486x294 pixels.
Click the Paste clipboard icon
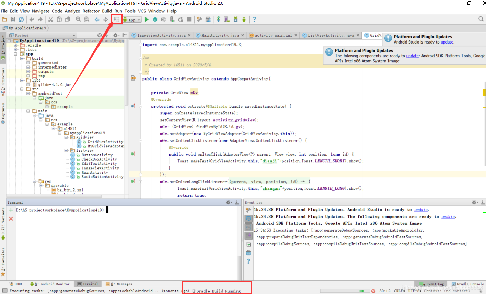[68, 20]
